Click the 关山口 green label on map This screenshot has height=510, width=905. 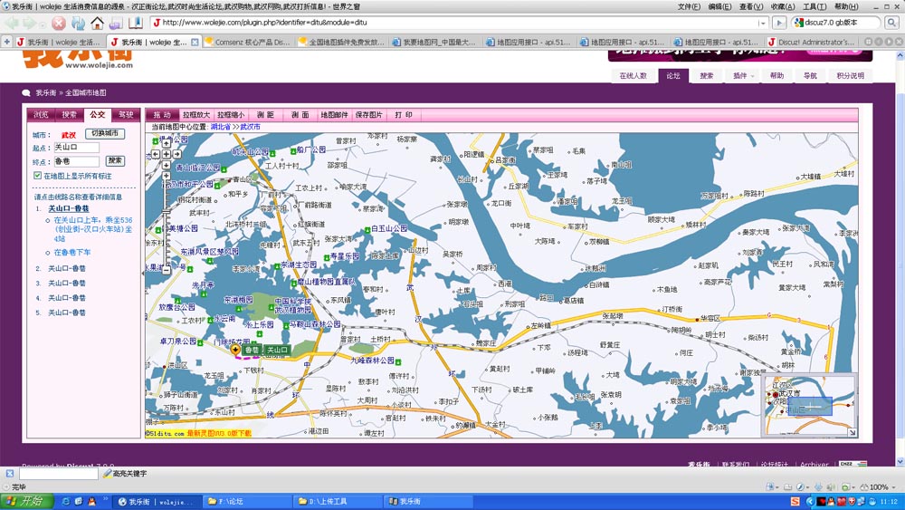pos(277,350)
